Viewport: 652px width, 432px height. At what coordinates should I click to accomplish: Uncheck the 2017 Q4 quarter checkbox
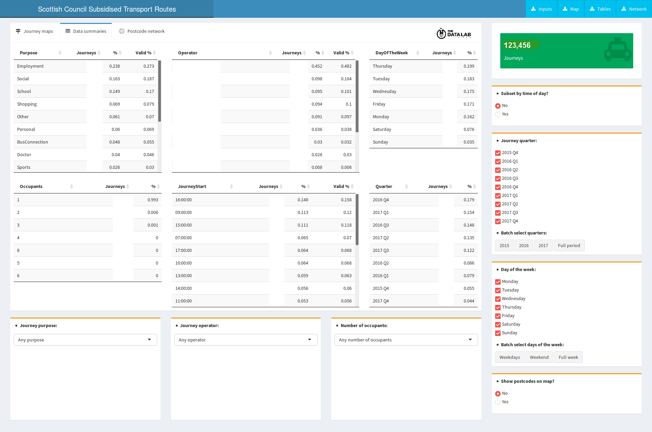(498, 221)
